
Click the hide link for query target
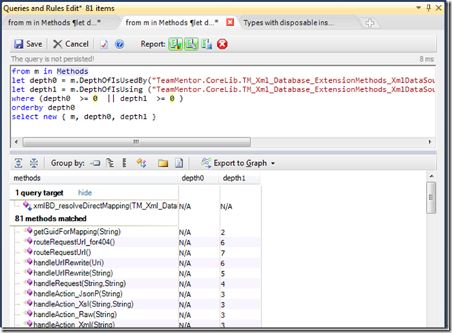pyautogui.click(x=85, y=192)
